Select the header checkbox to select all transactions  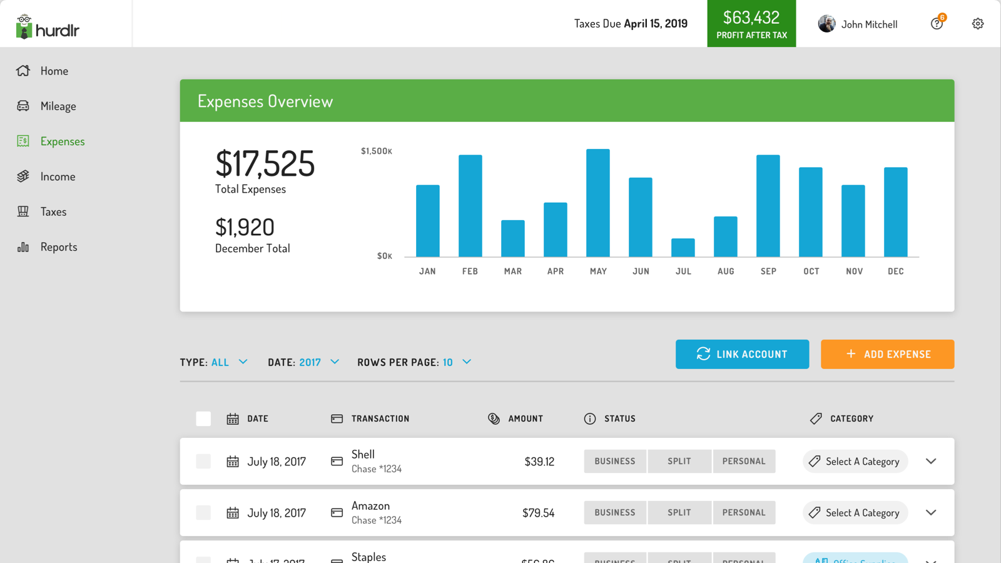coord(203,418)
